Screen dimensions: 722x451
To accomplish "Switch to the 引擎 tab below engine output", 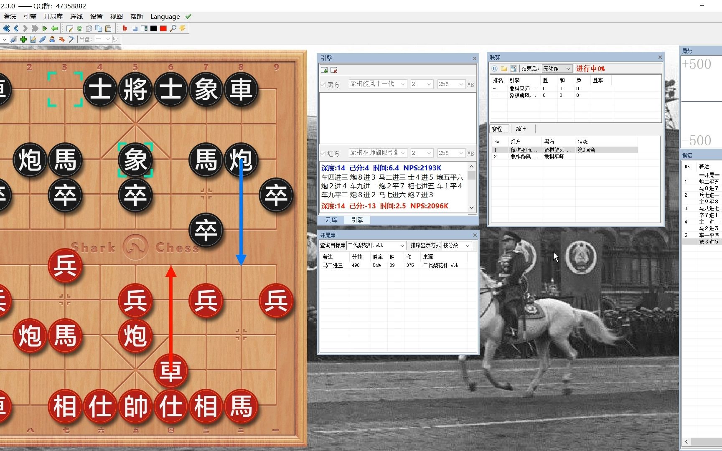I will [x=357, y=220].
